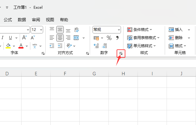The image size is (196, 125).
Task: Click accounting number format icon
Action: (x=96, y=38)
